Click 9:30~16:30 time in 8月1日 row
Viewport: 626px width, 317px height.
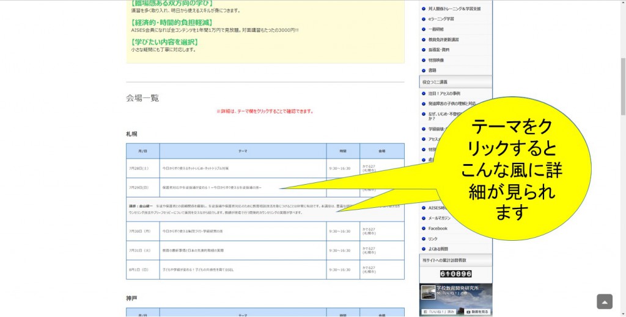tap(340, 269)
